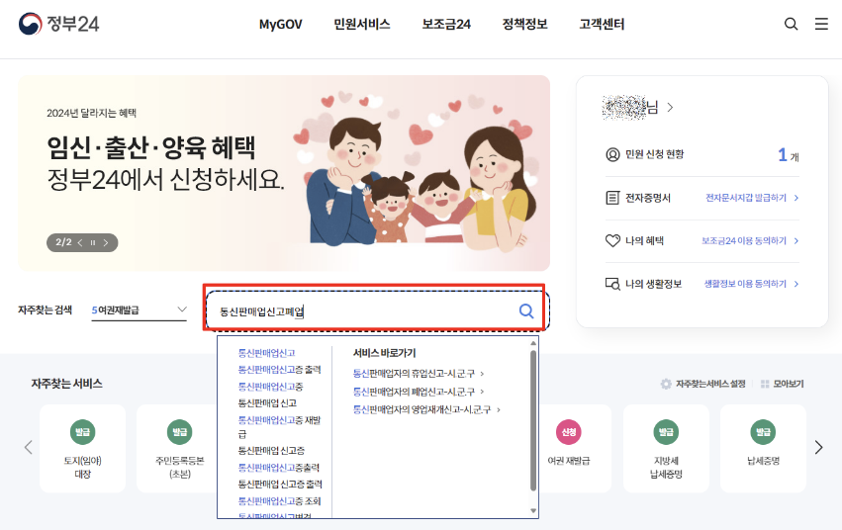Click the autocomplete list scroll up arrow
The height and width of the screenshot is (530, 842).
pyautogui.click(x=533, y=343)
